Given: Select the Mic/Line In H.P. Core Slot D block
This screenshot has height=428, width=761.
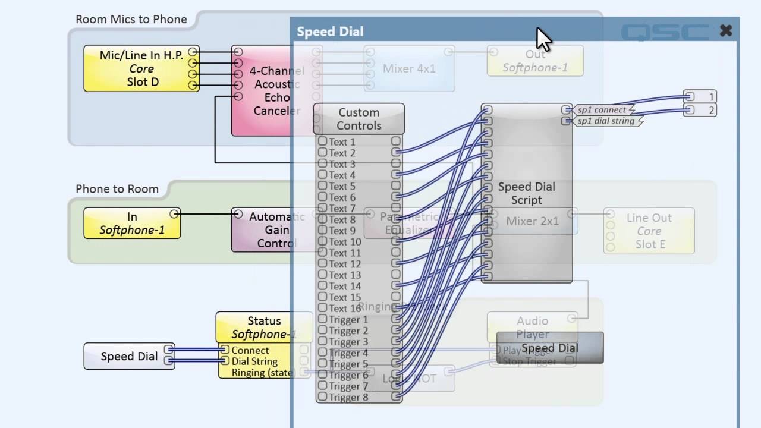Looking at the screenshot, I should click(x=141, y=68).
